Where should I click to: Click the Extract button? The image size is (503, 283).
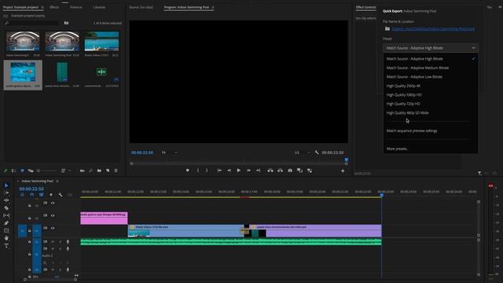(x=280, y=171)
